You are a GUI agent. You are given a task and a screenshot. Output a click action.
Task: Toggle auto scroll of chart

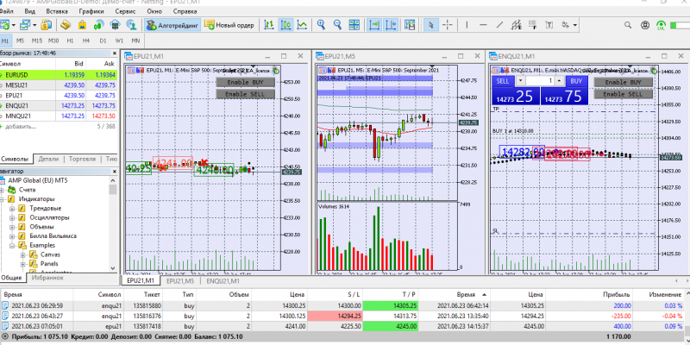[x=374, y=25]
